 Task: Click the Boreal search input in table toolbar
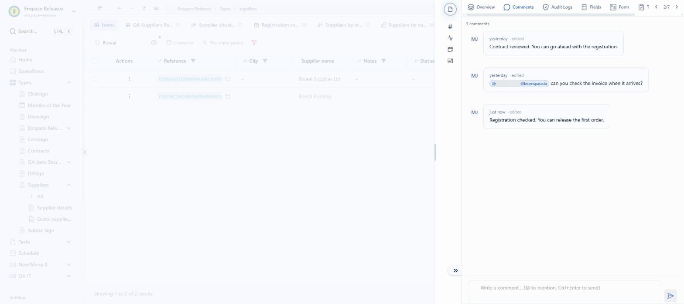tap(125, 43)
